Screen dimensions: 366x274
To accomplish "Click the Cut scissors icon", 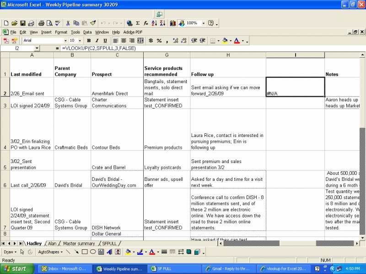I will pos(68,23).
